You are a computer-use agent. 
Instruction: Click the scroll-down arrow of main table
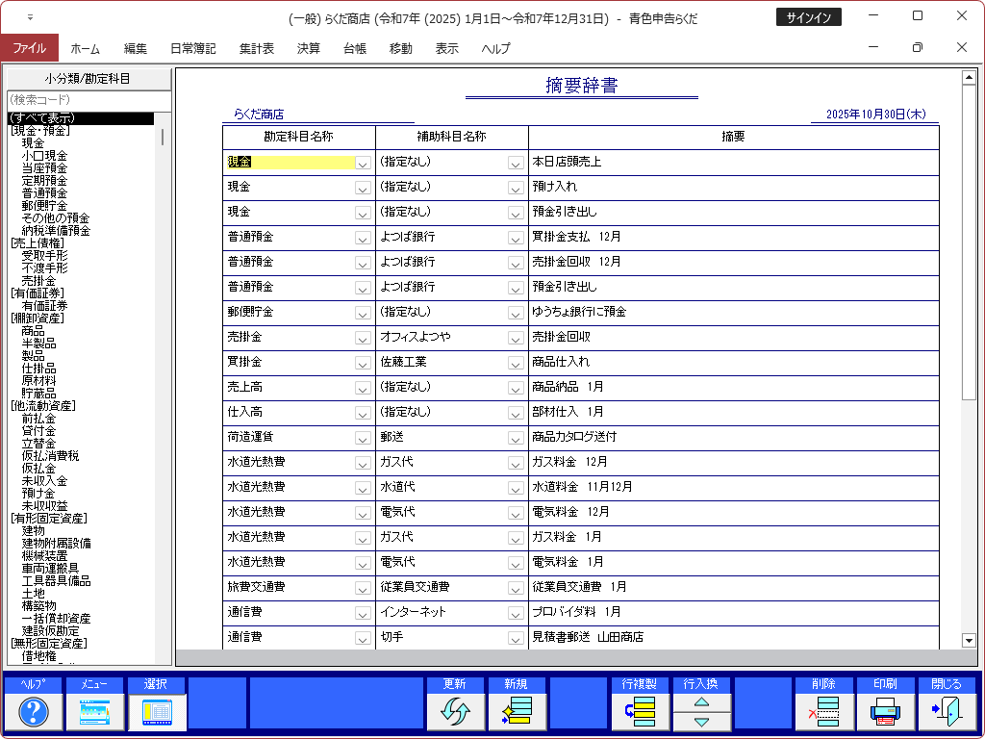click(969, 640)
